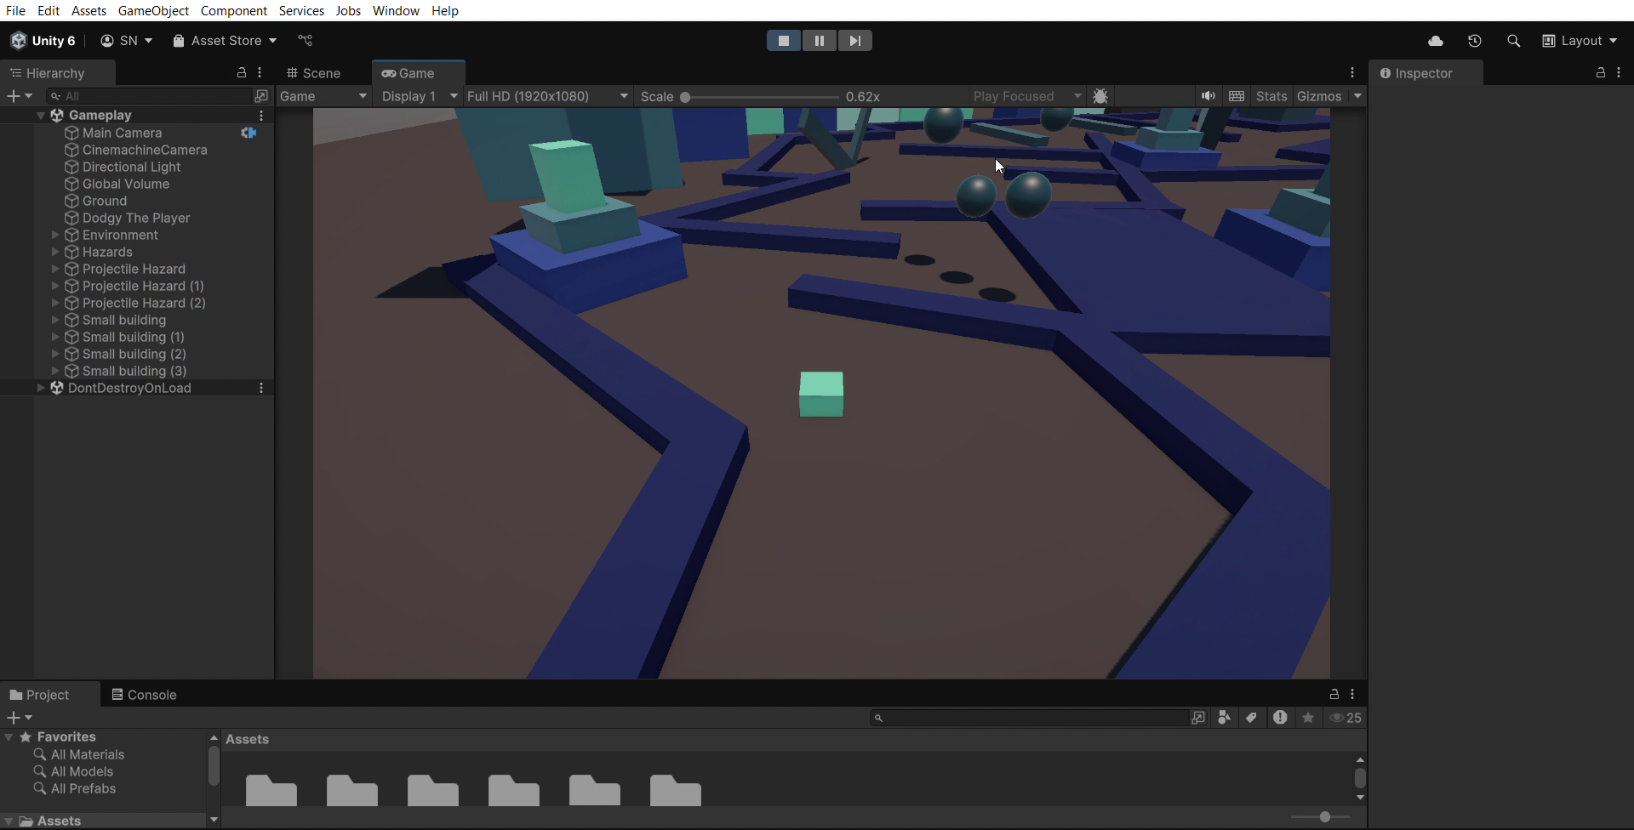Screen dimensions: 1634x830
Task: Open the Display 1 dropdown
Action: point(420,96)
